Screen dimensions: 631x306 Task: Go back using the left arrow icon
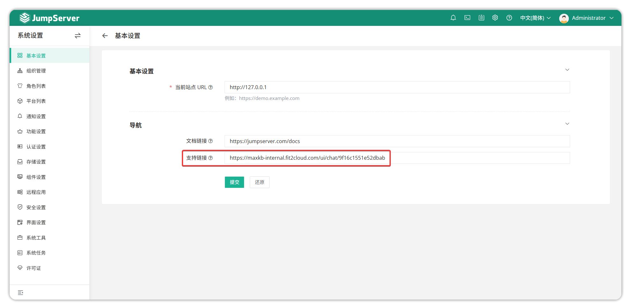(x=105, y=36)
